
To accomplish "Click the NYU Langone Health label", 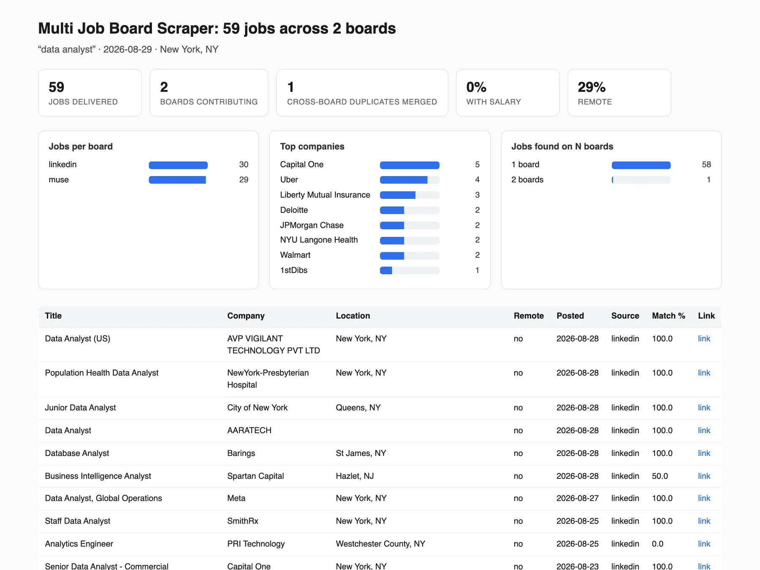I will click(x=319, y=240).
